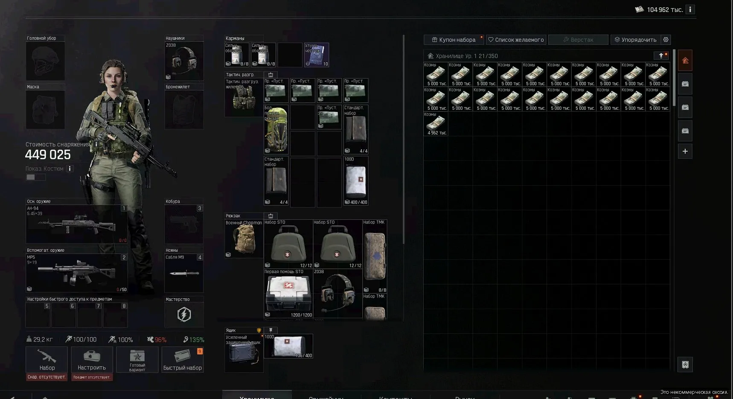Select the 100D pouch showing 136/400

(x=288, y=346)
